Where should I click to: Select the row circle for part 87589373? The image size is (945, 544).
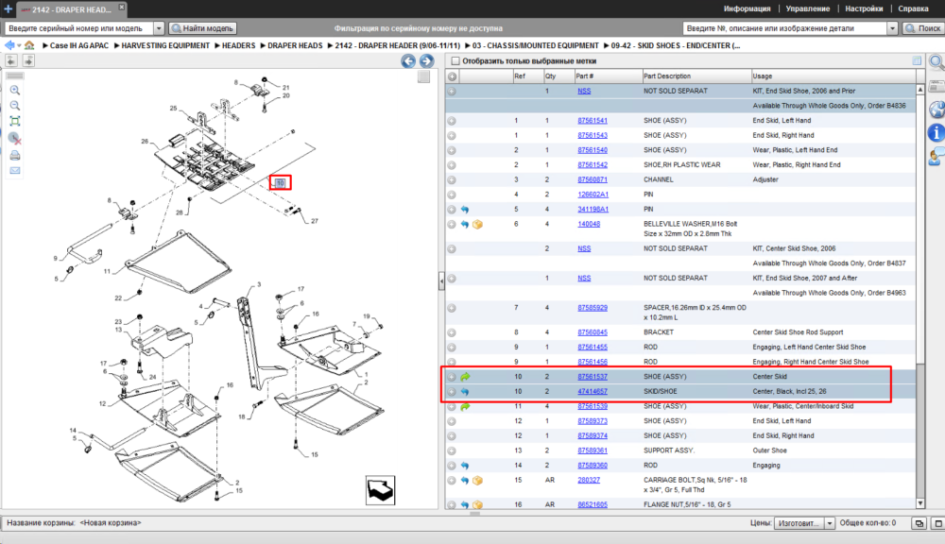(452, 421)
